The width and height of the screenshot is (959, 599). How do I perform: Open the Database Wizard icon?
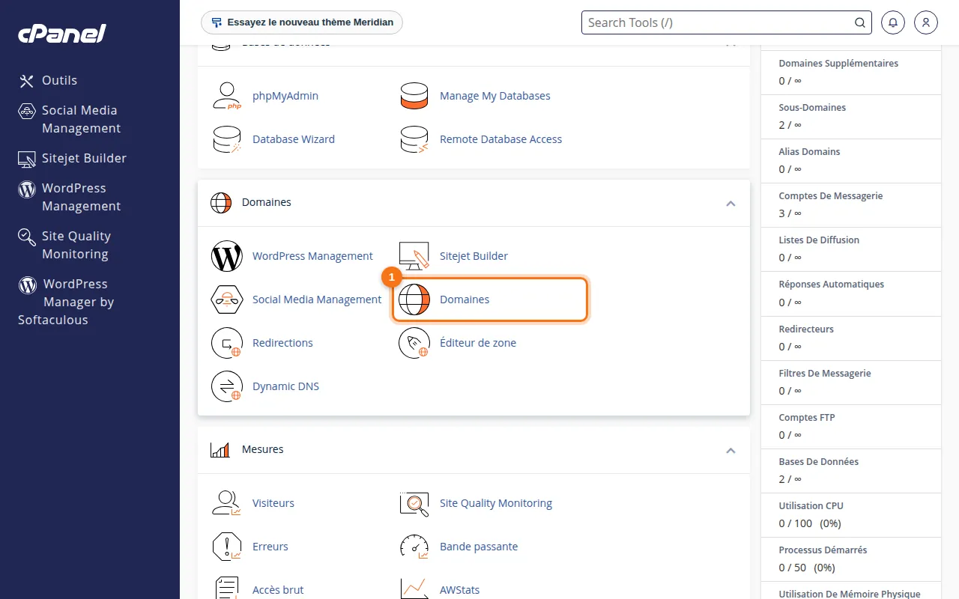coord(226,139)
